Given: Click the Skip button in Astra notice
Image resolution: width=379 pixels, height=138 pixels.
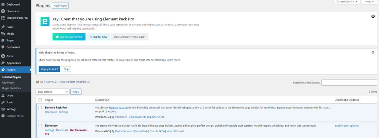Looking at the screenshot, I should tap(66, 69).
